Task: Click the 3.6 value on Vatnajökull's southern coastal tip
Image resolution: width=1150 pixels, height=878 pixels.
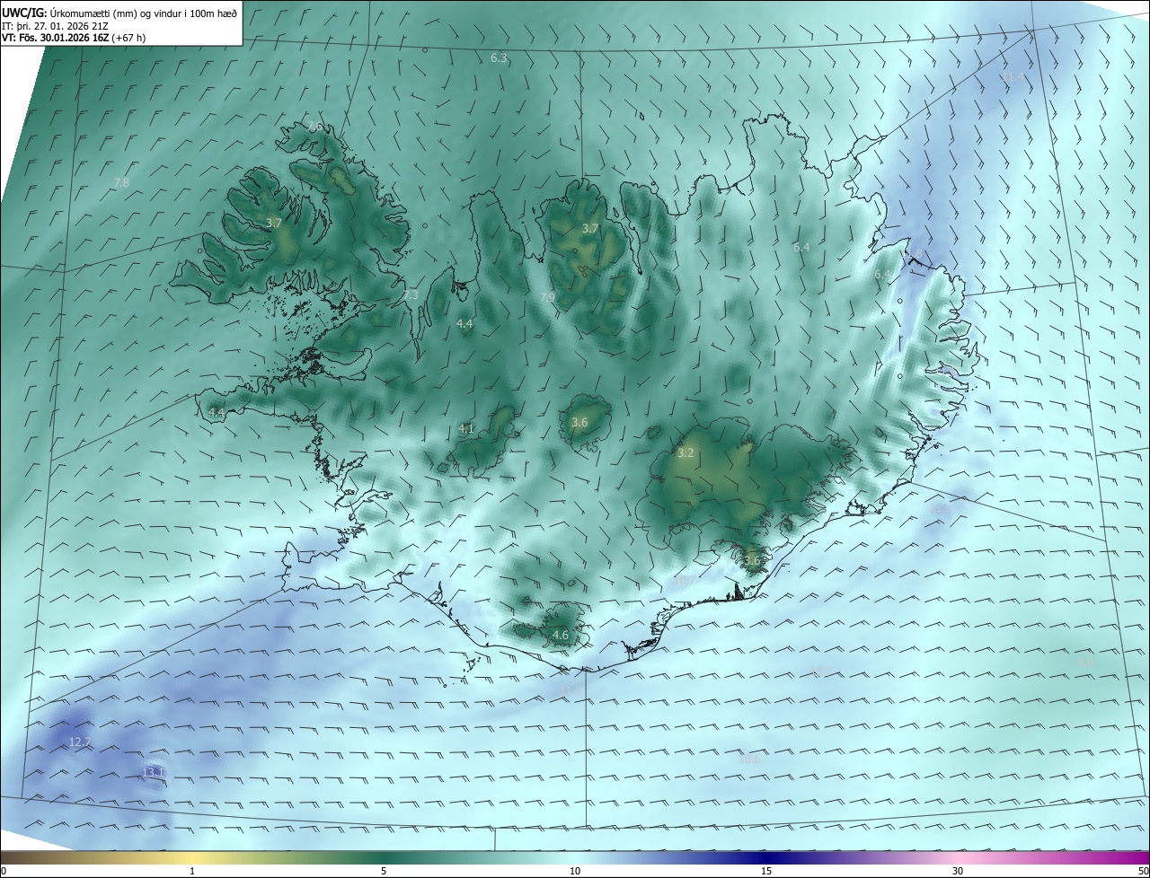Action: (x=752, y=560)
